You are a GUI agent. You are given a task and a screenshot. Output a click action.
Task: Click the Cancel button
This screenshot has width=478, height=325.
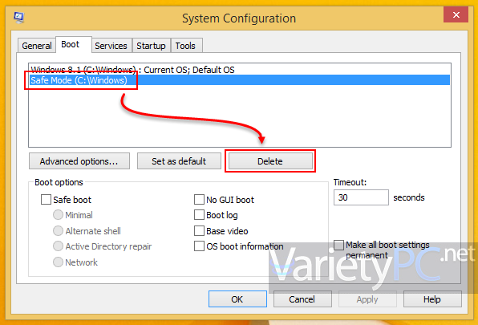pyautogui.click(x=302, y=299)
